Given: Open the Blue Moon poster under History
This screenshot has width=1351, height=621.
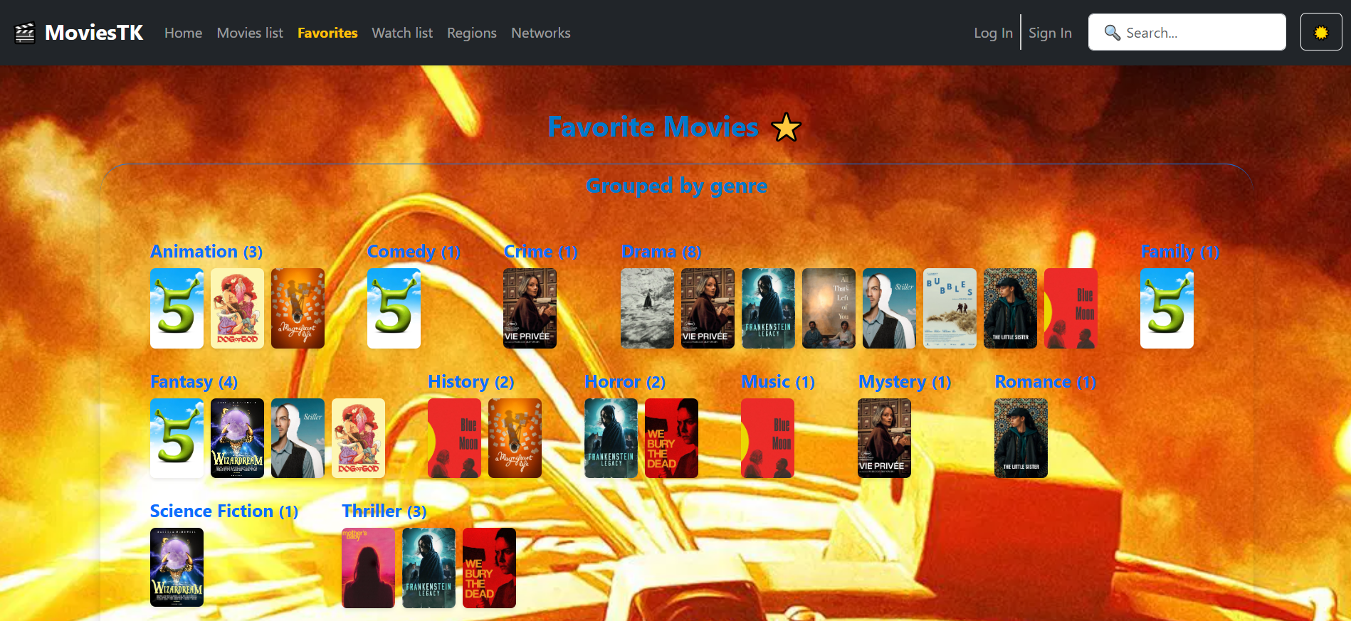Looking at the screenshot, I should tap(454, 438).
